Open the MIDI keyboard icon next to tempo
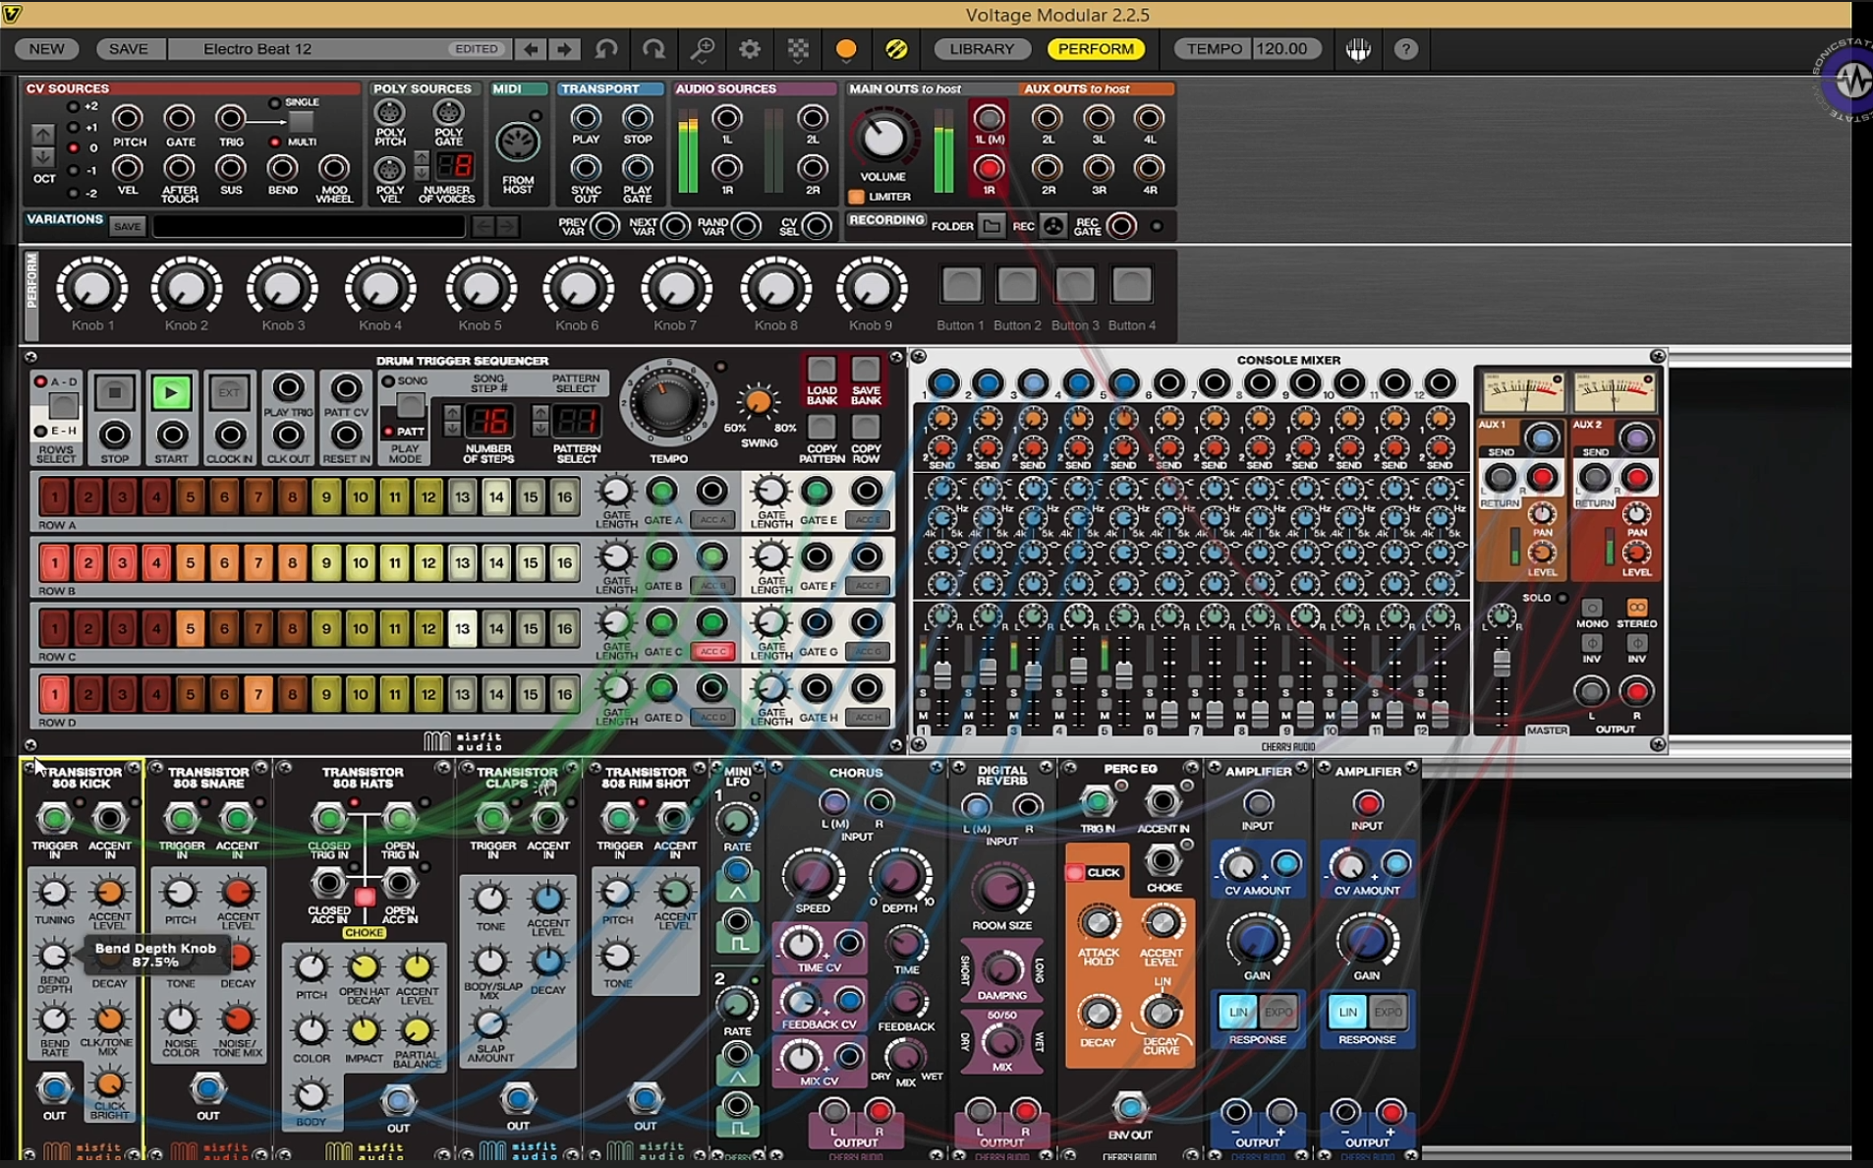Image resolution: width=1873 pixels, height=1168 pixels. pyautogui.click(x=1358, y=48)
